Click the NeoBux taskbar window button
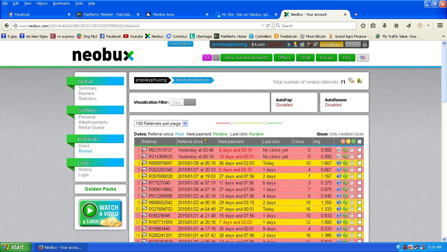 [x=61, y=247]
